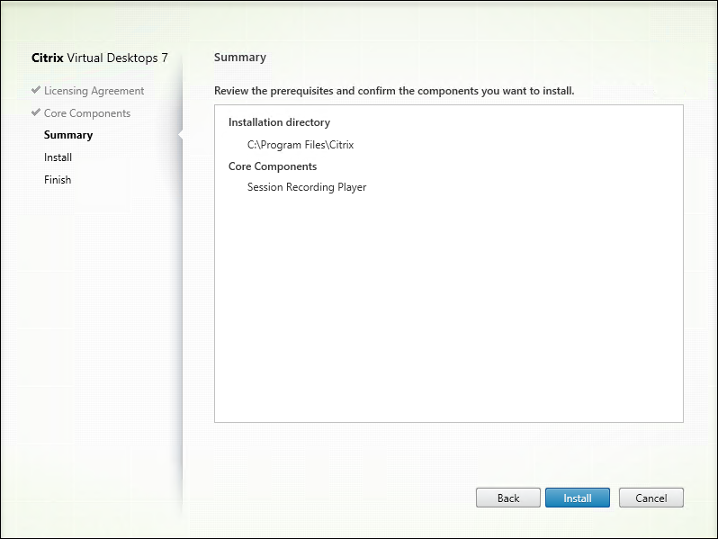Select the Session Recording Player entry
Viewport: 718px width, 539px height.
(x=307, y=187)
